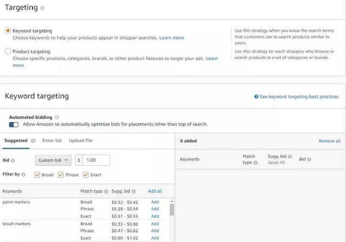
Task: Click Remove all link in added panel
Action: pyautogui.click(x=329, y=141)
